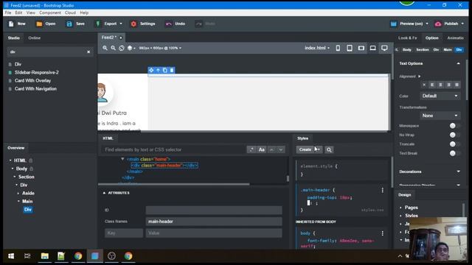Collapse the main tag in HTML tree
472x265 pixels.
point(122,159)
